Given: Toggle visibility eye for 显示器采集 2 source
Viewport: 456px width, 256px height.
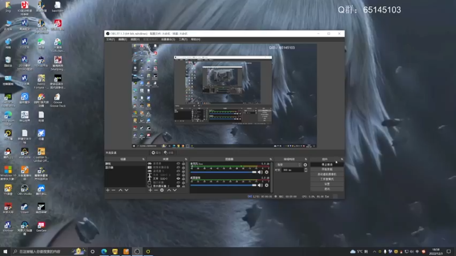Looking at the screenshot, I should 178,186.
